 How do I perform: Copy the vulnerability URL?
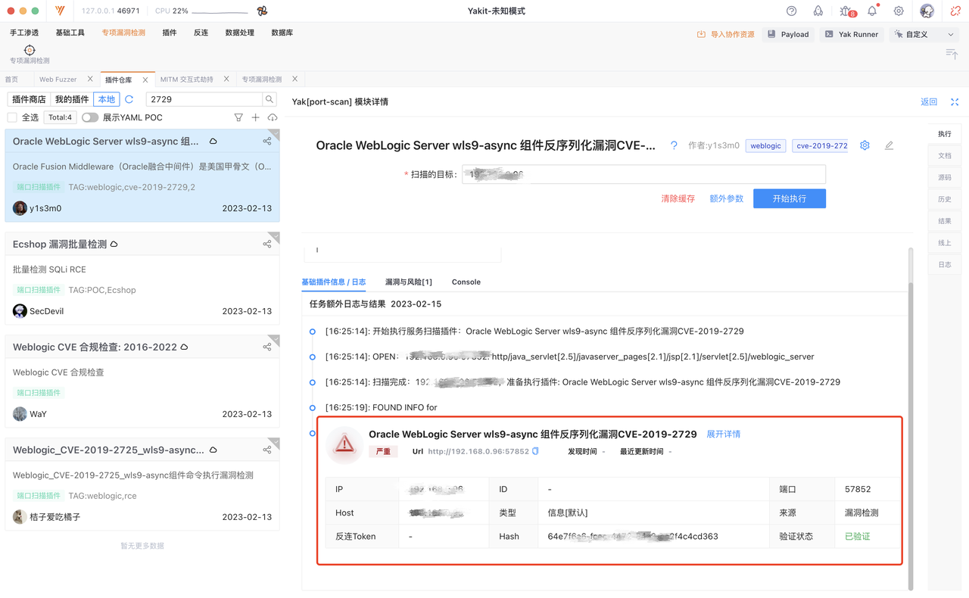[x=535, y=451]
